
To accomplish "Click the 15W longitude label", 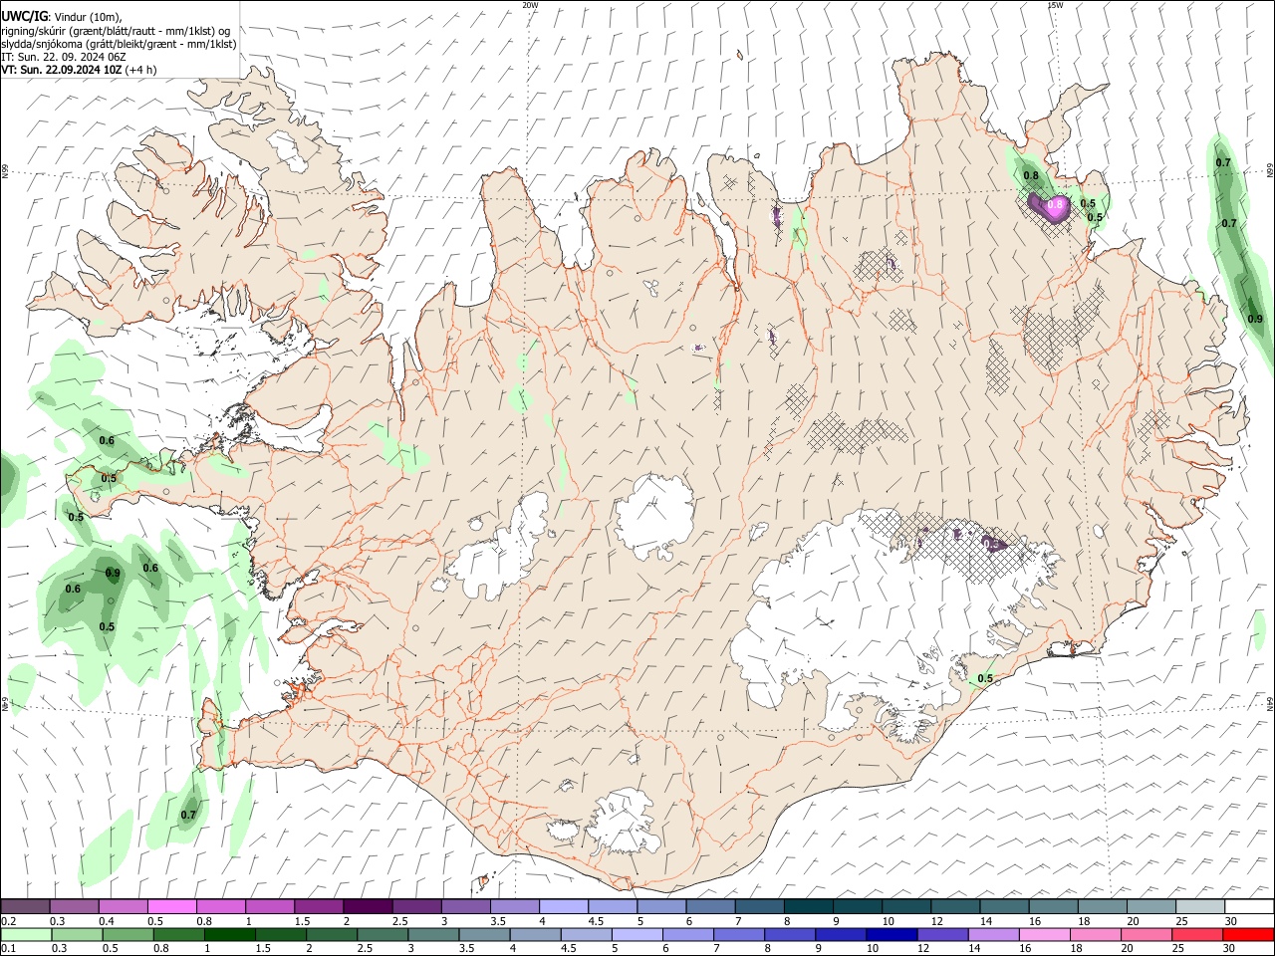I will [1055, 5].
